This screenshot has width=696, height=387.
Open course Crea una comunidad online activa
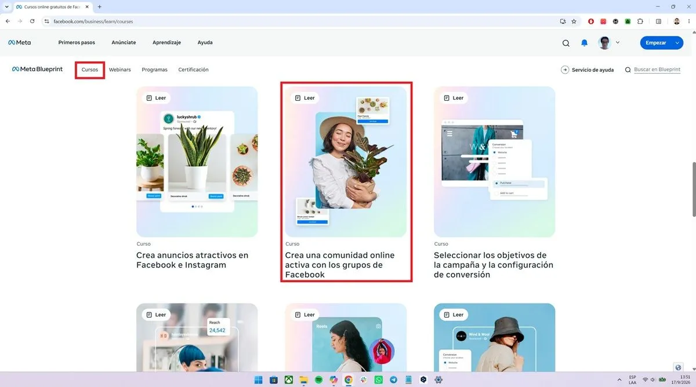[340, 265]
